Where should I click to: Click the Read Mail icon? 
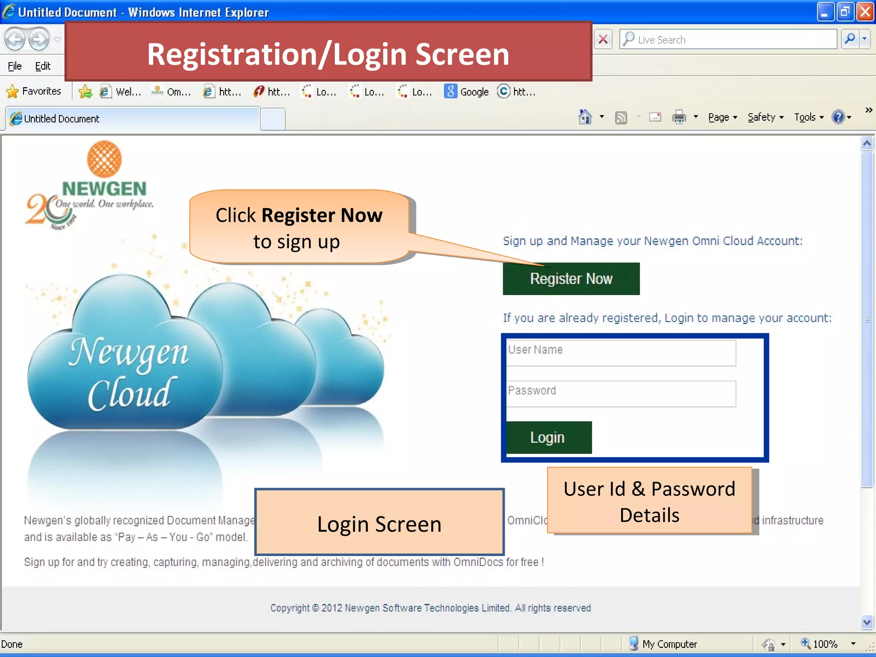pyautogui.click(x=655, y=117)
